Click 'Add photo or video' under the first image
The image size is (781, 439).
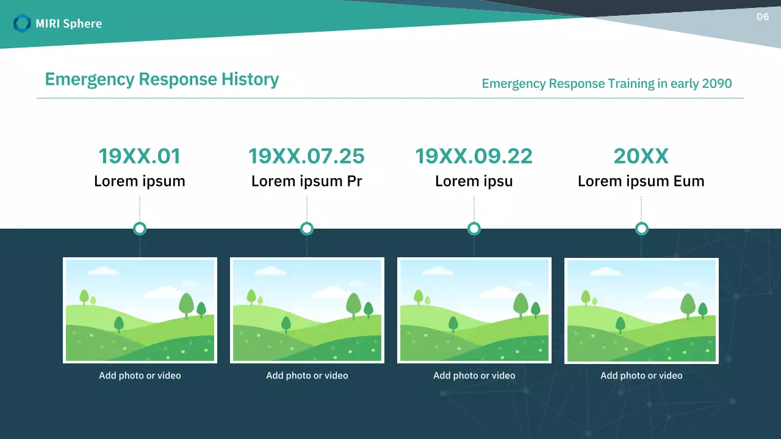tap(140, 376)
